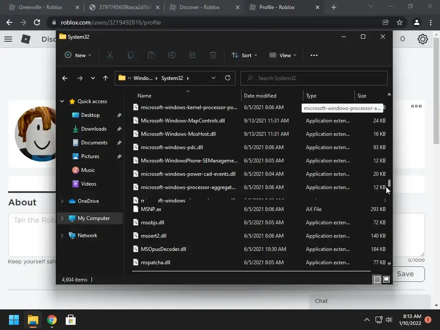Screen dimensions: 440x330
Task: Go forward in File Explorer
Action: 80,78
